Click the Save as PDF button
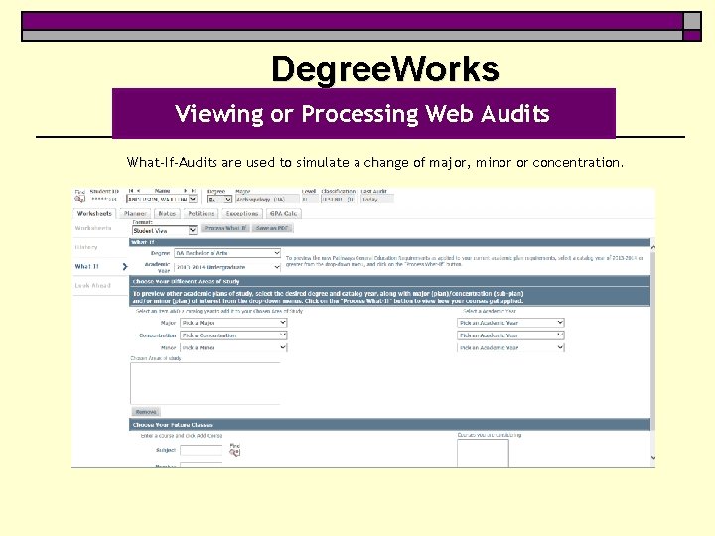715x536 pixels. pyautogui.click(x=273, y=228)
